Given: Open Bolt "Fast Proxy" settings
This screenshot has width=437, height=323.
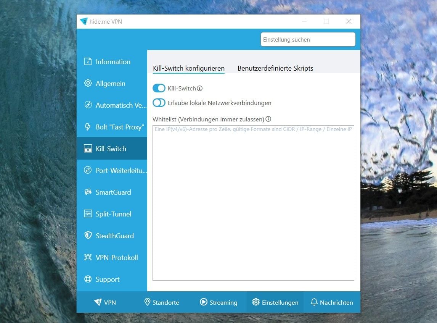Looking at the screenshot, I should point(112,127).
